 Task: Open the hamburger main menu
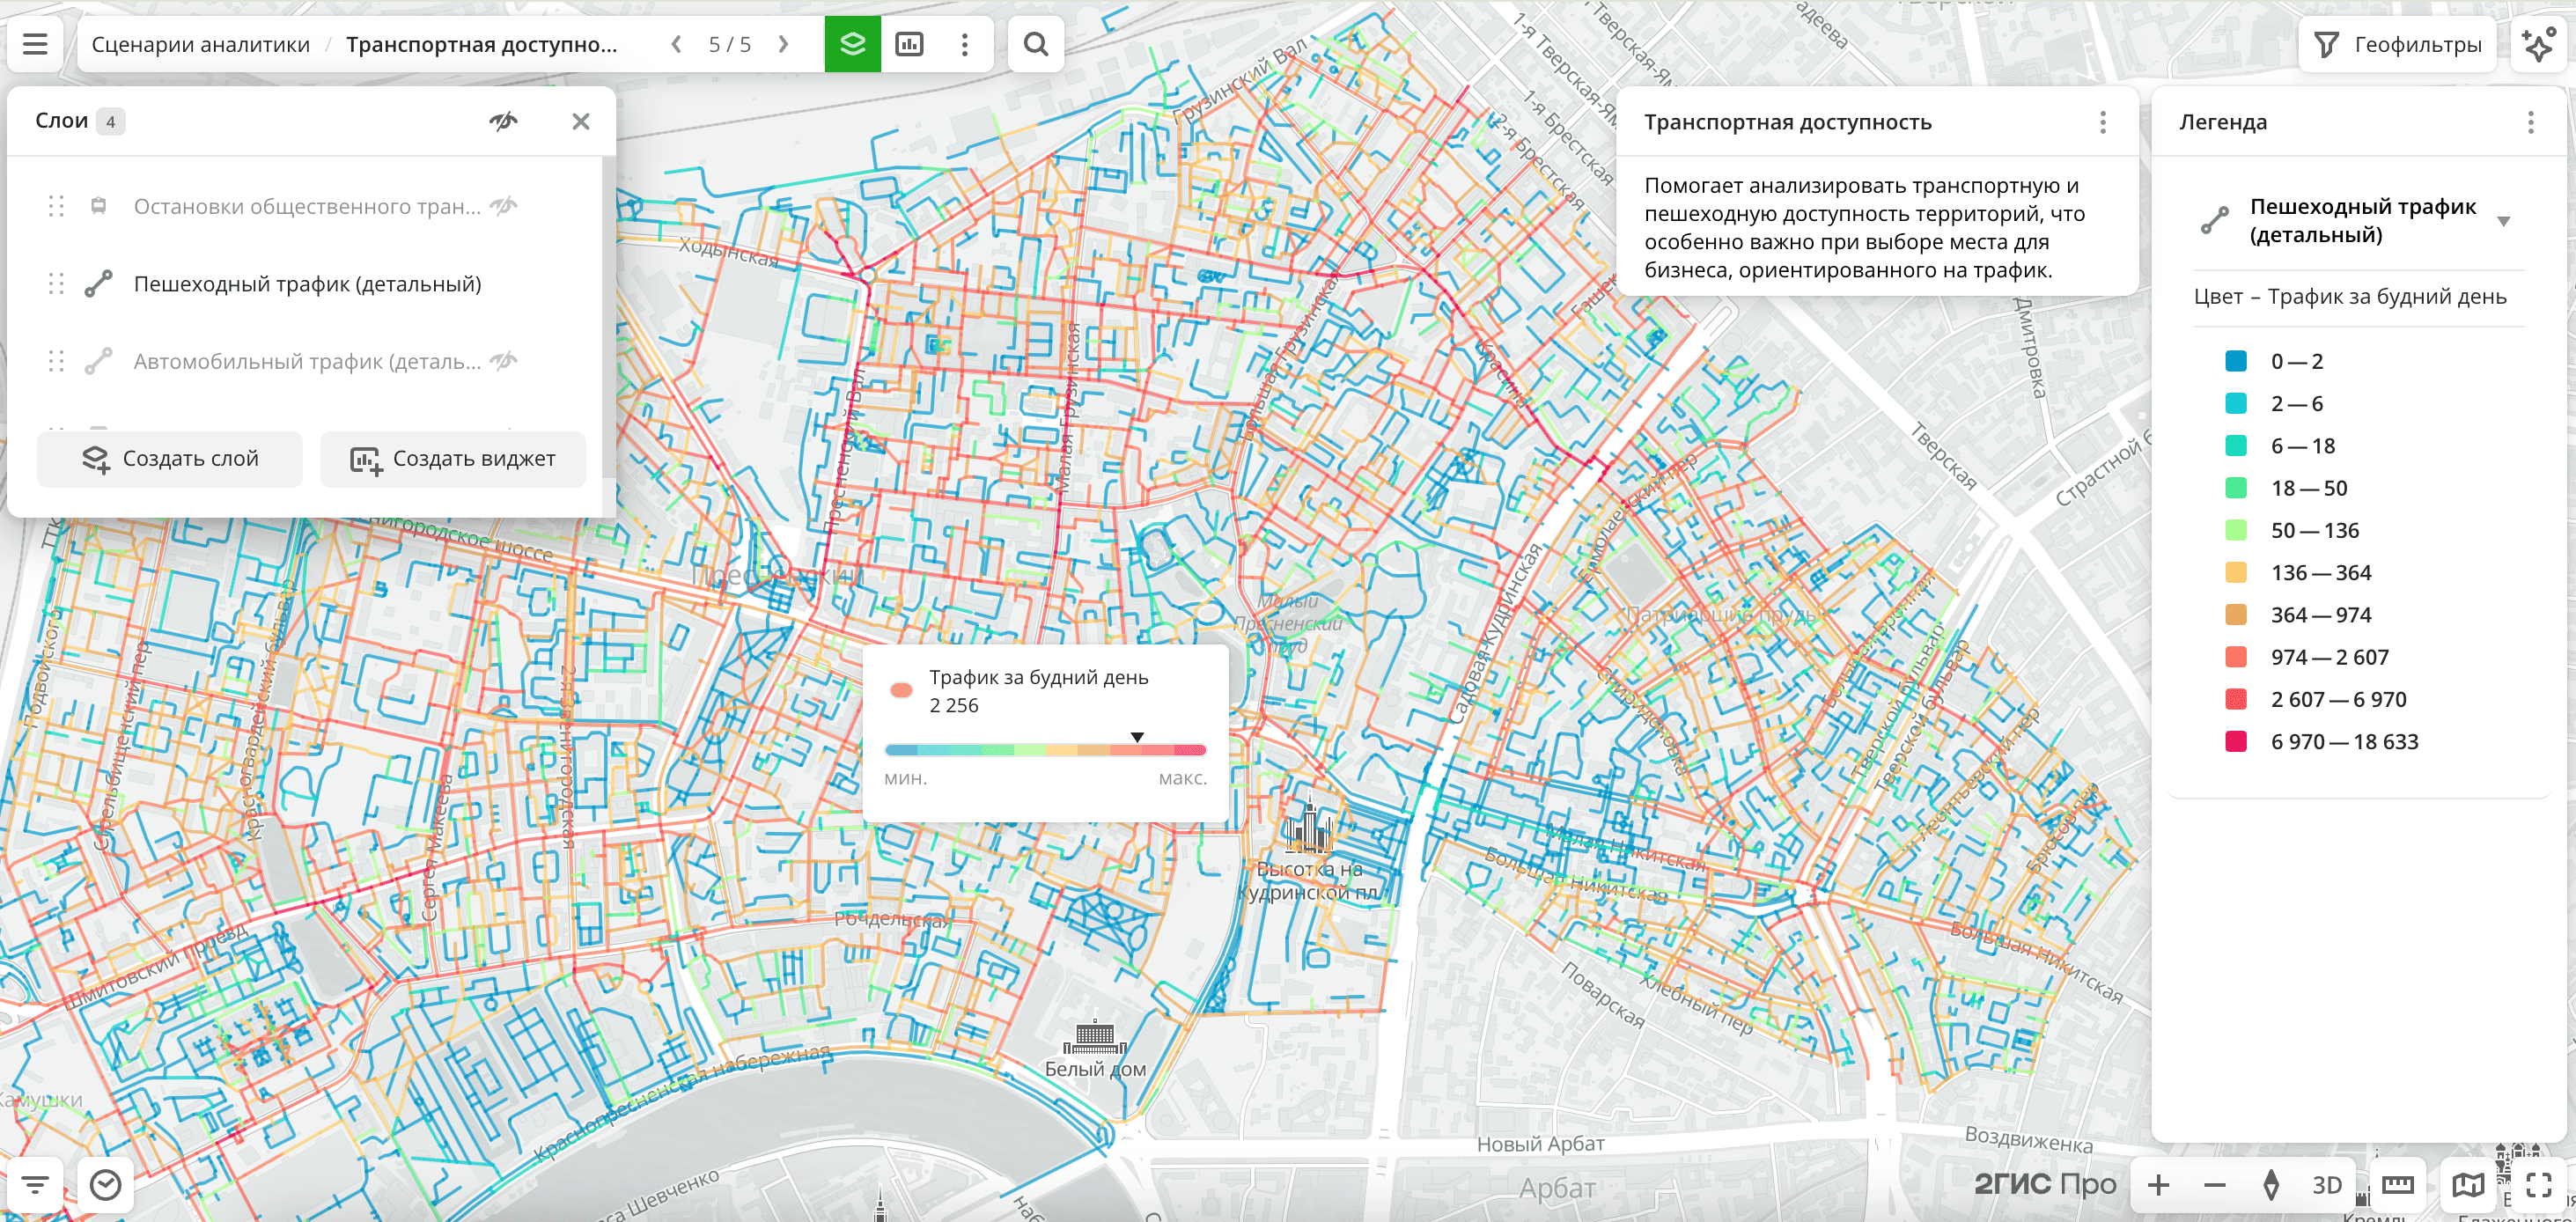pos(35,44)
